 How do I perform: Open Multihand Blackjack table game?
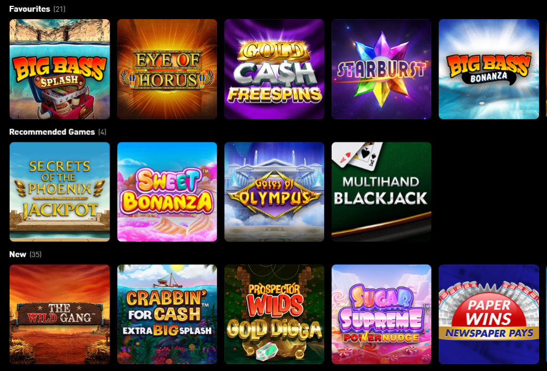(381, 192)
